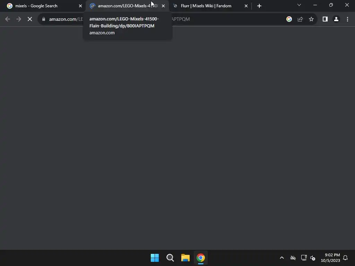Viewport: 355px width, 266px height.
Task: Restore down the Chrome window
Action: click(331, 5)
